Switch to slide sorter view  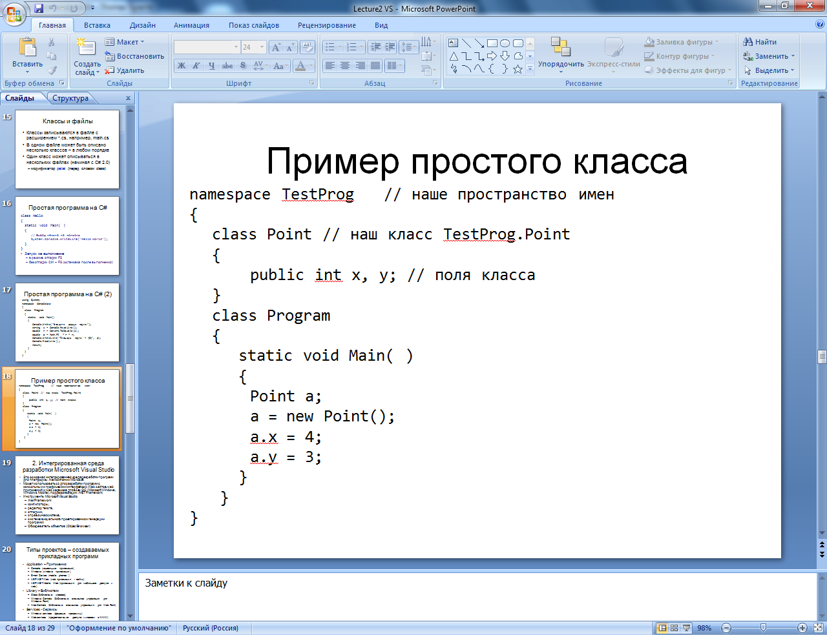click(674, 628)
